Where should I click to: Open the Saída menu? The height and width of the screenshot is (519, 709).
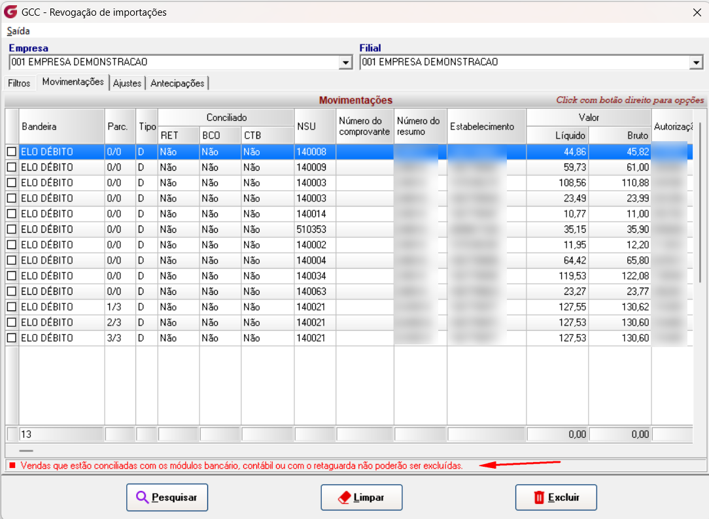point(18,31)
